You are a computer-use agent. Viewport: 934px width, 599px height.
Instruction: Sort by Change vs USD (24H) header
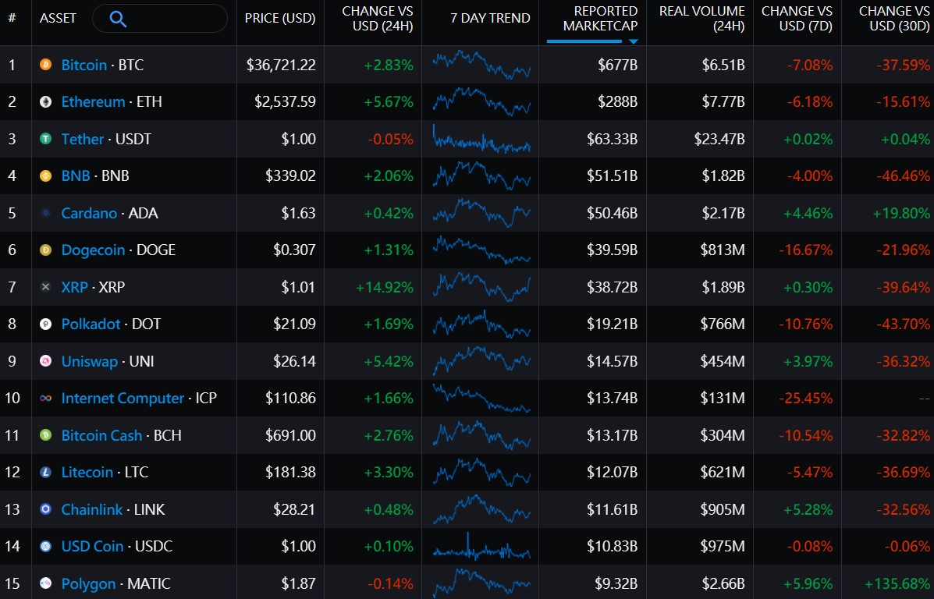tap(377, 19)
